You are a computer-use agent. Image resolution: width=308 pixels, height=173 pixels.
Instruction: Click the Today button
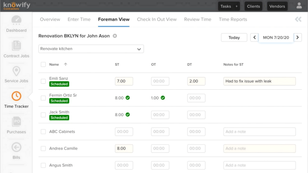(x=234, y=38)
